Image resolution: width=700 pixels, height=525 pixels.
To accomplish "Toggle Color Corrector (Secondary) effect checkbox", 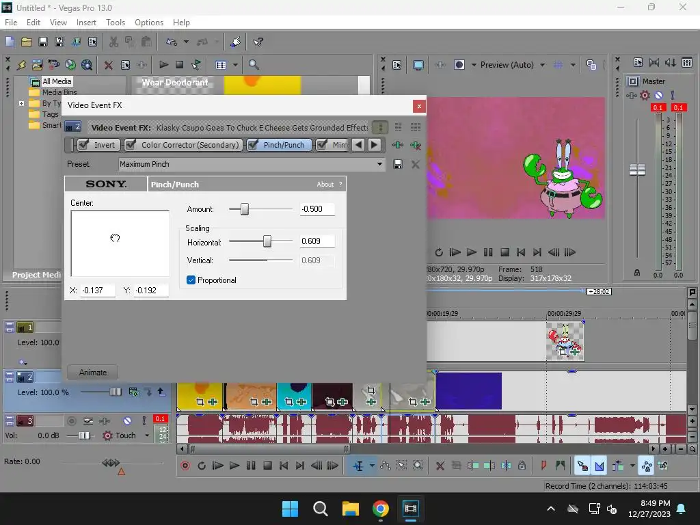I will tap(131, 145).
